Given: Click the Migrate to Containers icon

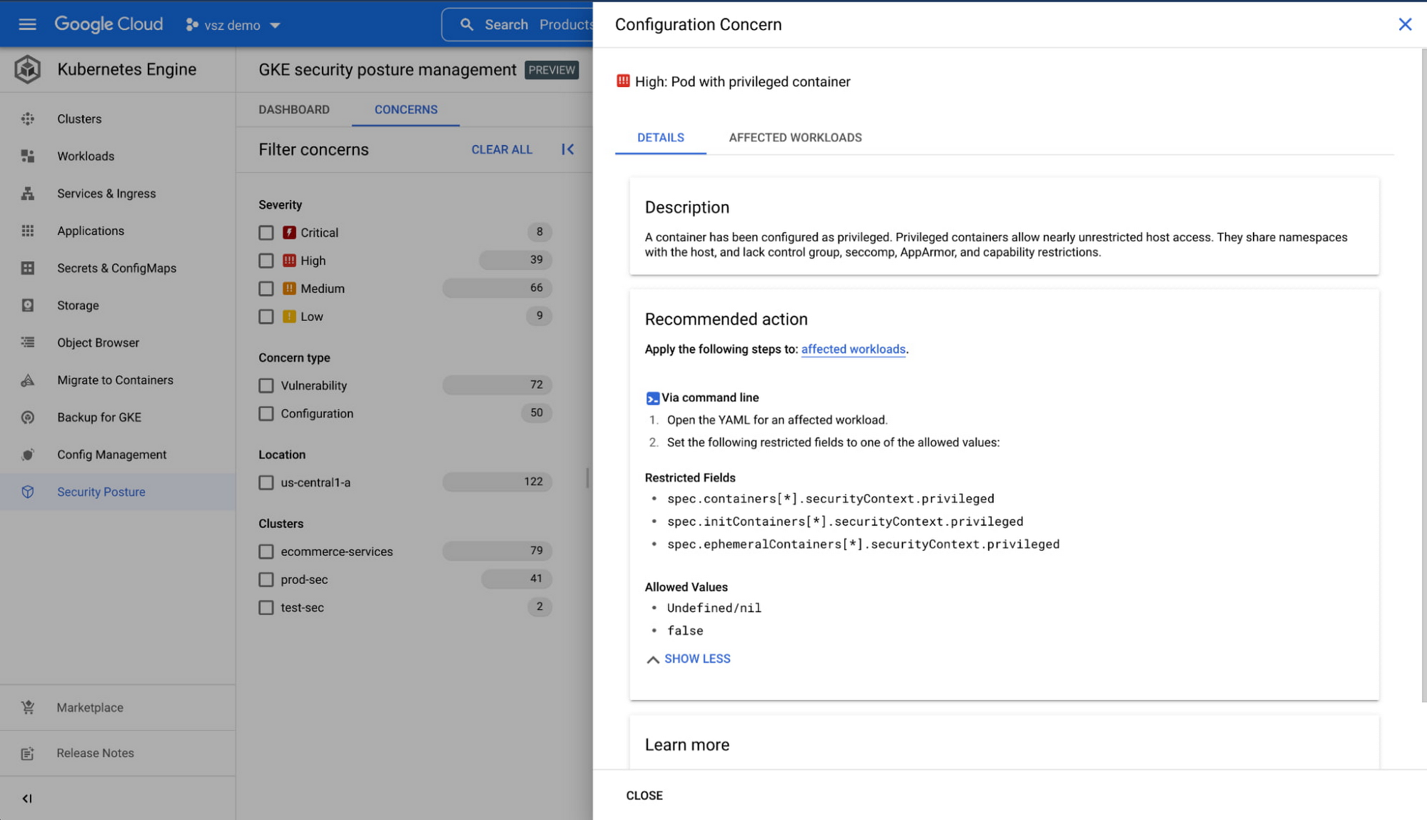Looking at the screenshot, I should tap(28, 380).
